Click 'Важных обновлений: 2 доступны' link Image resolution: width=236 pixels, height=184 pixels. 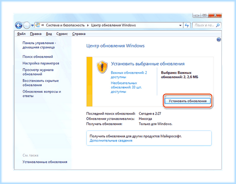[129, 75]
